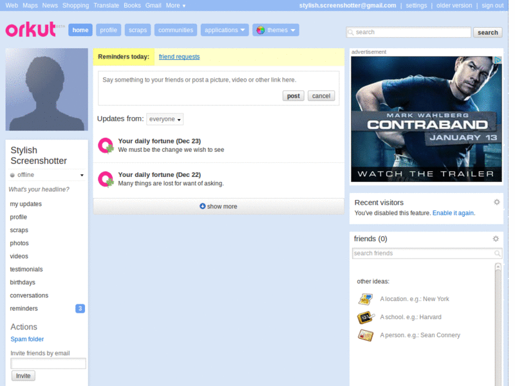The image size is (515, 386).
Task: Click the cancel button
Action: pyautogui.click(x=321, y=96)
